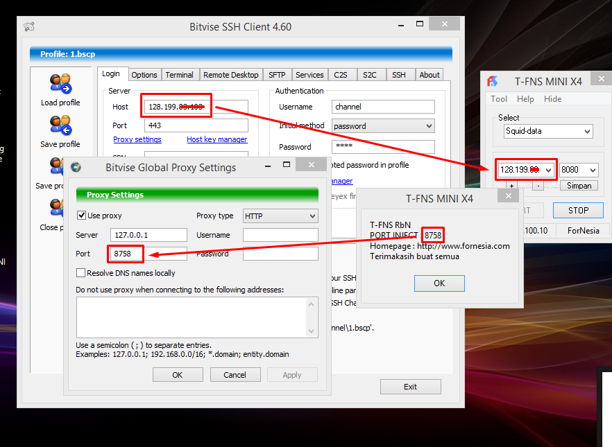Open the Host key manager link
This screenshot has width=612, height=447.
click(x=216, y=139)
